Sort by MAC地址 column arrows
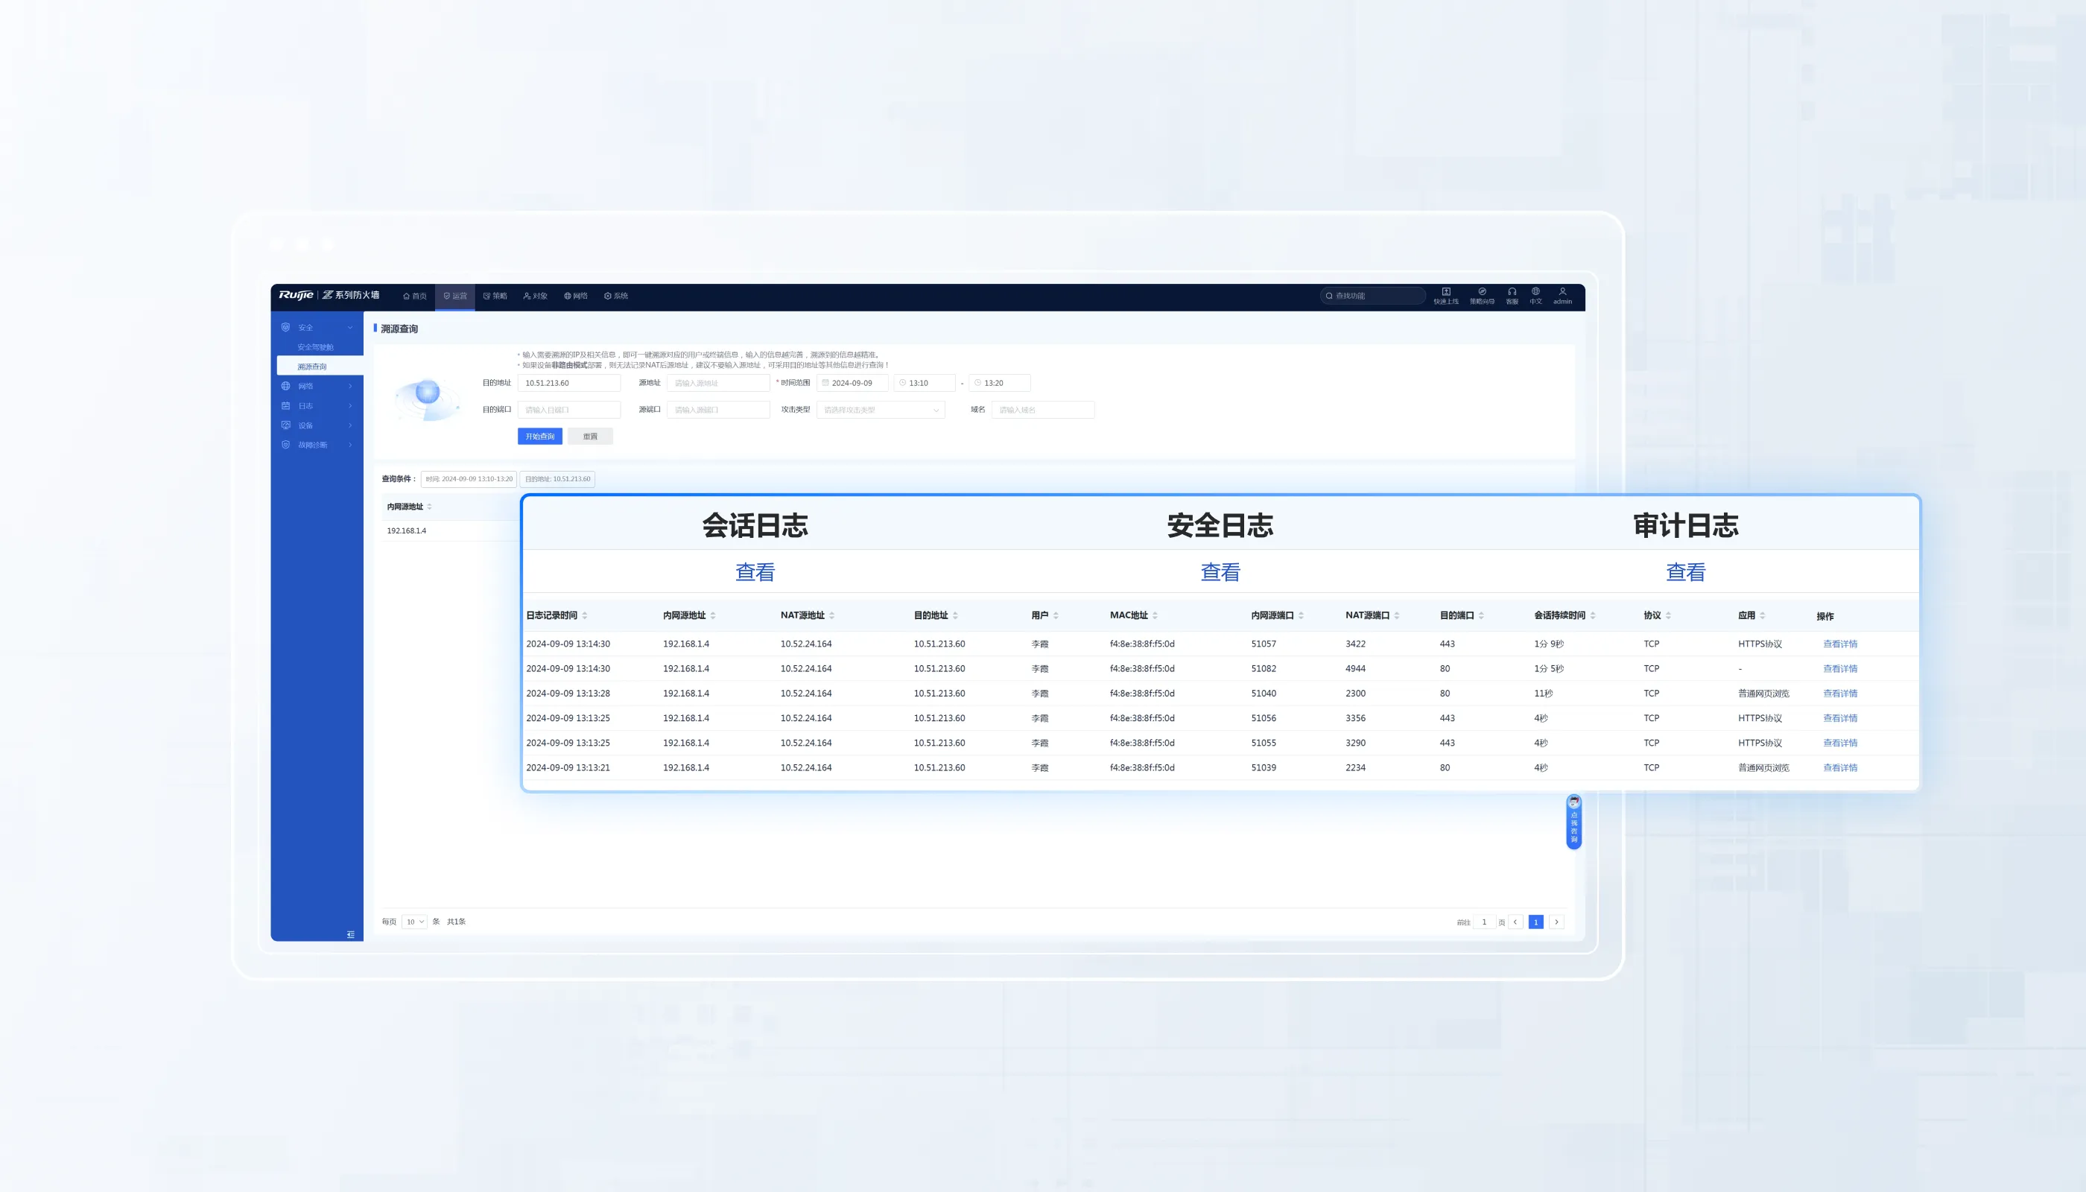This screenshot has width=2086, height=1192. 1155,615
